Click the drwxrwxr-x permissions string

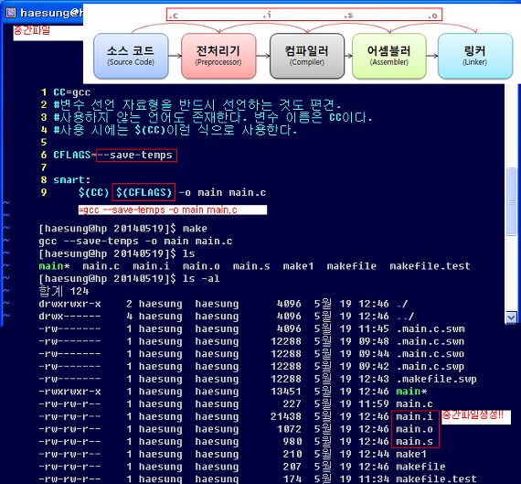(x=69, y=304)
